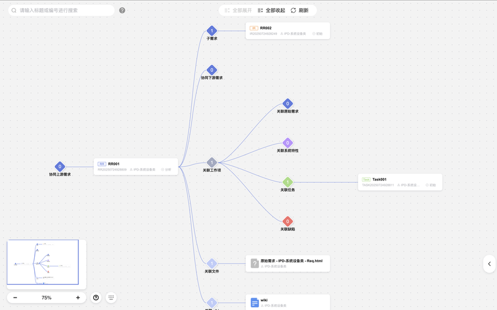Click 刷新 refresh button

pos(299,11)
